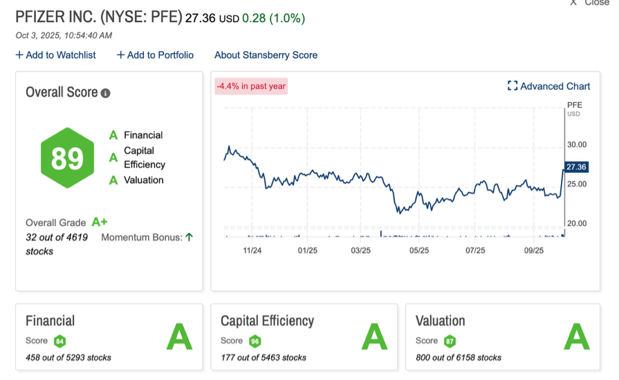Click the Capital Efficiency score 96 badge
The image size is (619, 380).
coord(255,341)
